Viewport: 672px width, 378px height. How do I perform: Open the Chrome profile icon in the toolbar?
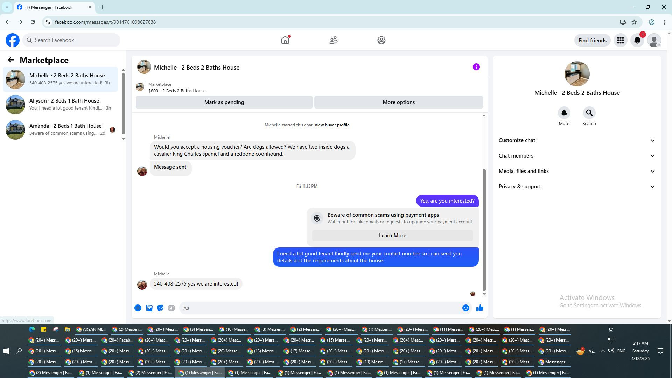click(652, 22)
